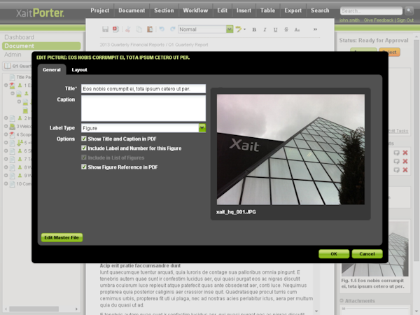420x315 pixels.
Task: Toggle Italic formatting in the toolbar
Action: coord(265,29)
